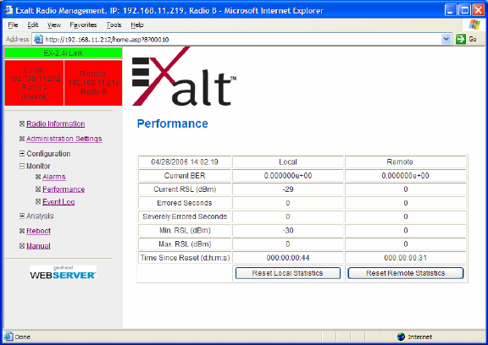Click the local time value 000:00:00:44

288,258
